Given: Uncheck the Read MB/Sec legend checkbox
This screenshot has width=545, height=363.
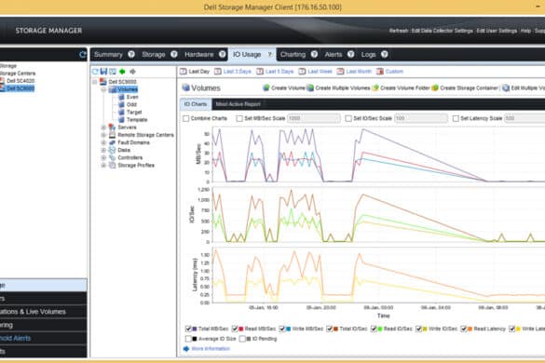Looking at the screenshot, I should point(235,329).
